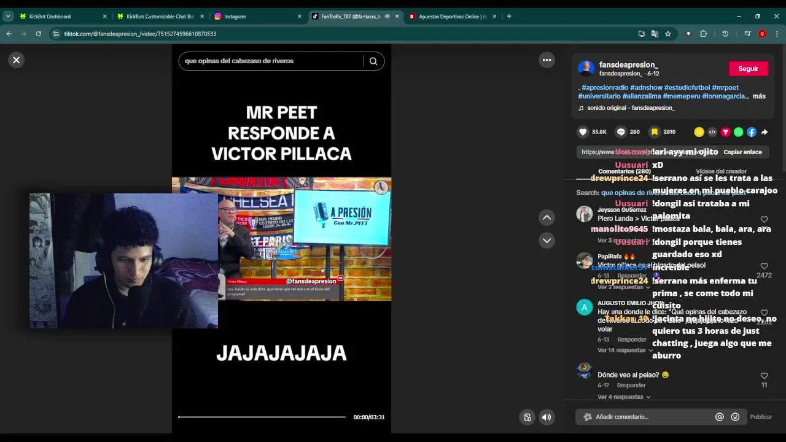Screen dimensions: 786x442
Task: Open the emoji picker in comment box
Action: [735, 417]
